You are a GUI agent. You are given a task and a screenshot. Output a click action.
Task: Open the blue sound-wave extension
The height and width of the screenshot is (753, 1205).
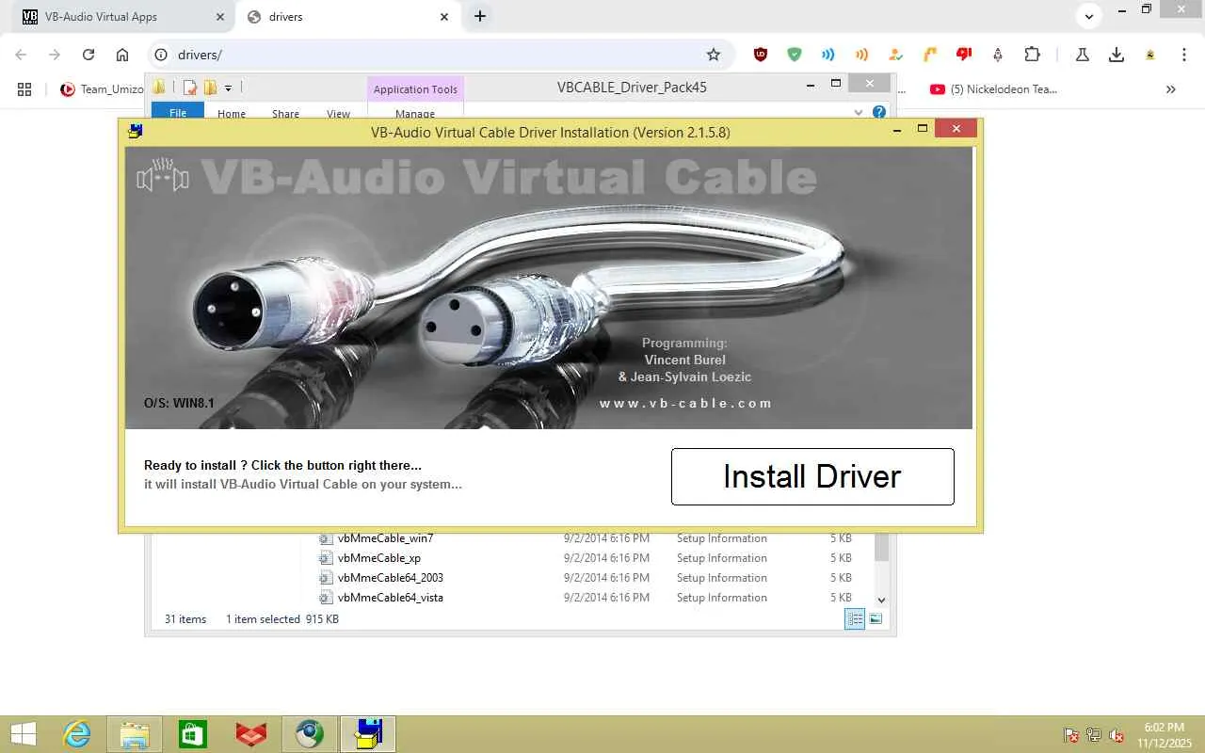click(828, 55)
